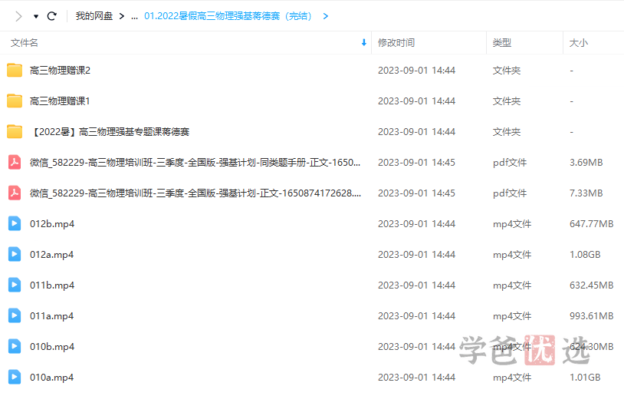Open the navigation history dropdown arrow
The width and height of the screenshot is (624, 396).
[36, 16]
